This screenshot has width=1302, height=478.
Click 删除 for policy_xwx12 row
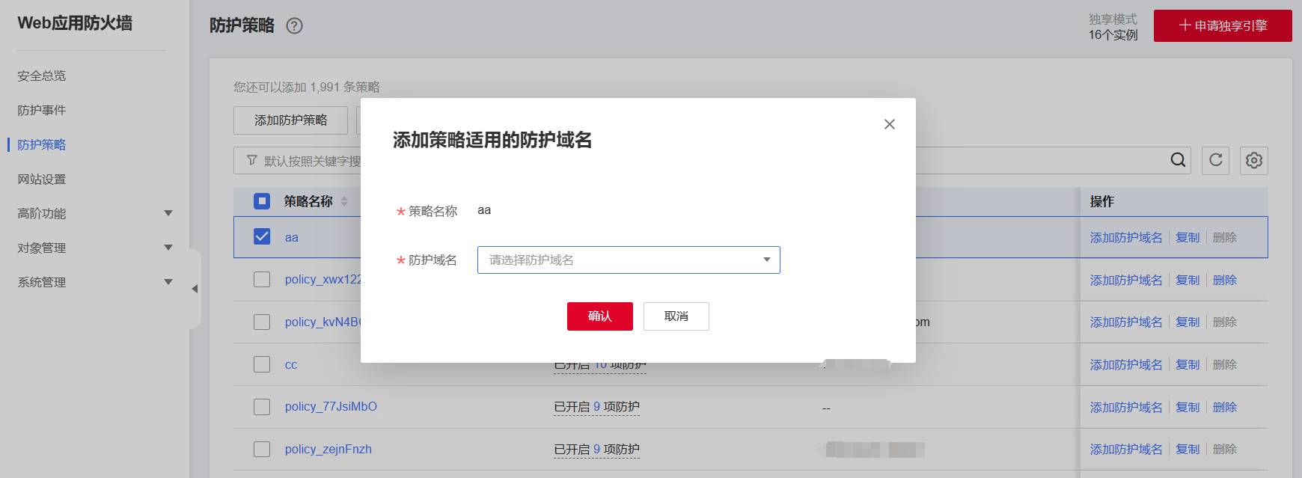[1225, 280]
